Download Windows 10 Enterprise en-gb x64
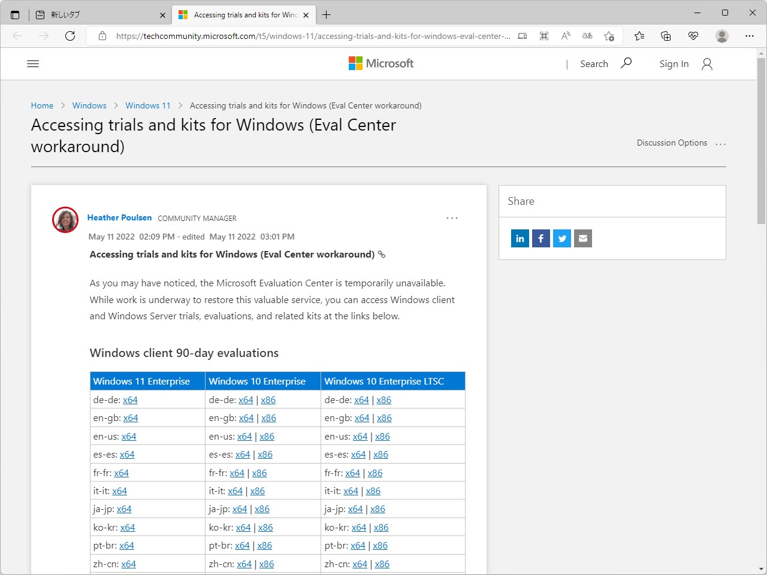Viewport: 767px width, 575px height. click(x=246, y=418)
